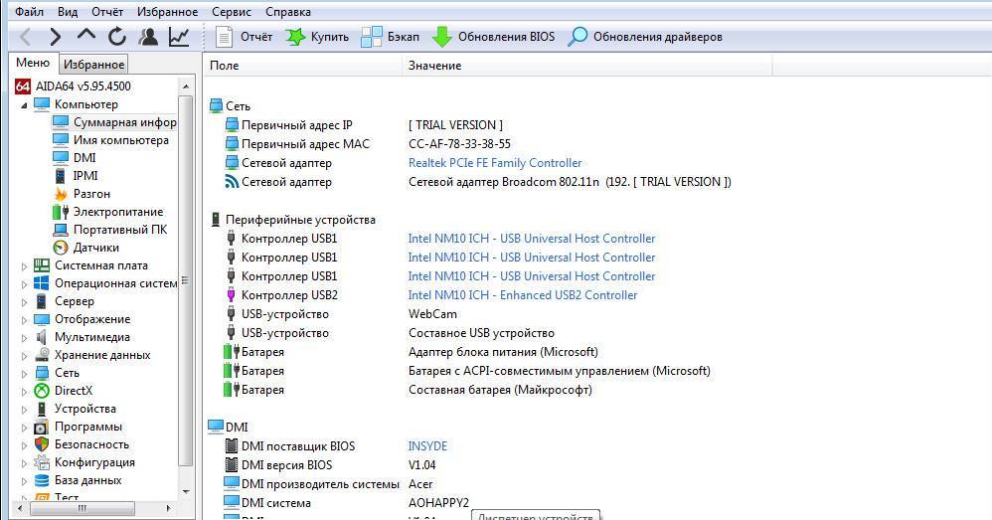The image size is (992, 520).
Task: Go up one level with the Up arrow
Action: coord(86,36)
